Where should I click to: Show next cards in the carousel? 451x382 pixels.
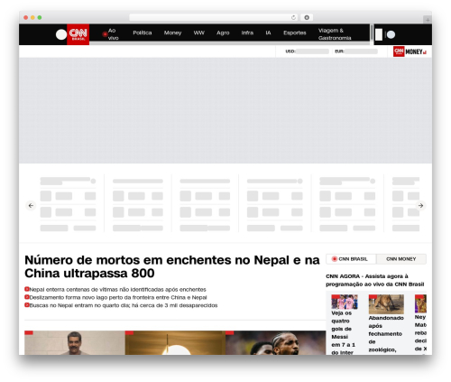[x=421, y=206]
